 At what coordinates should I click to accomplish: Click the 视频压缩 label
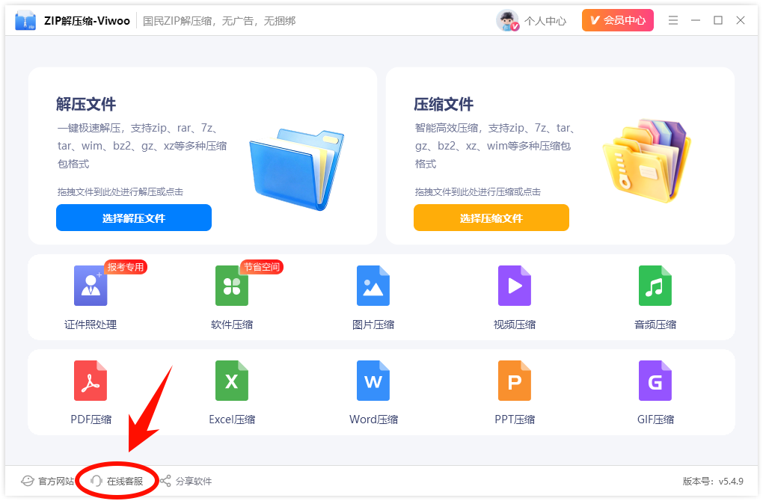[x=515, y=325]
